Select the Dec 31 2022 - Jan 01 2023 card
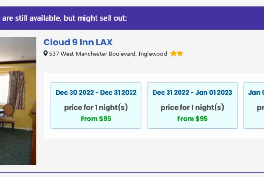Viewport: 264px width, 177px height. [192, 105]
